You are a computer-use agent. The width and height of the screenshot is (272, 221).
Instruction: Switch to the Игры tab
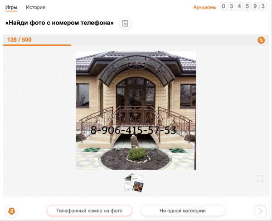(11, 7)
